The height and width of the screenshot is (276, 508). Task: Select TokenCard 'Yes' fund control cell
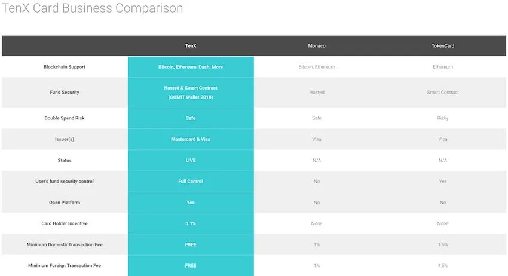coord(442,182)
